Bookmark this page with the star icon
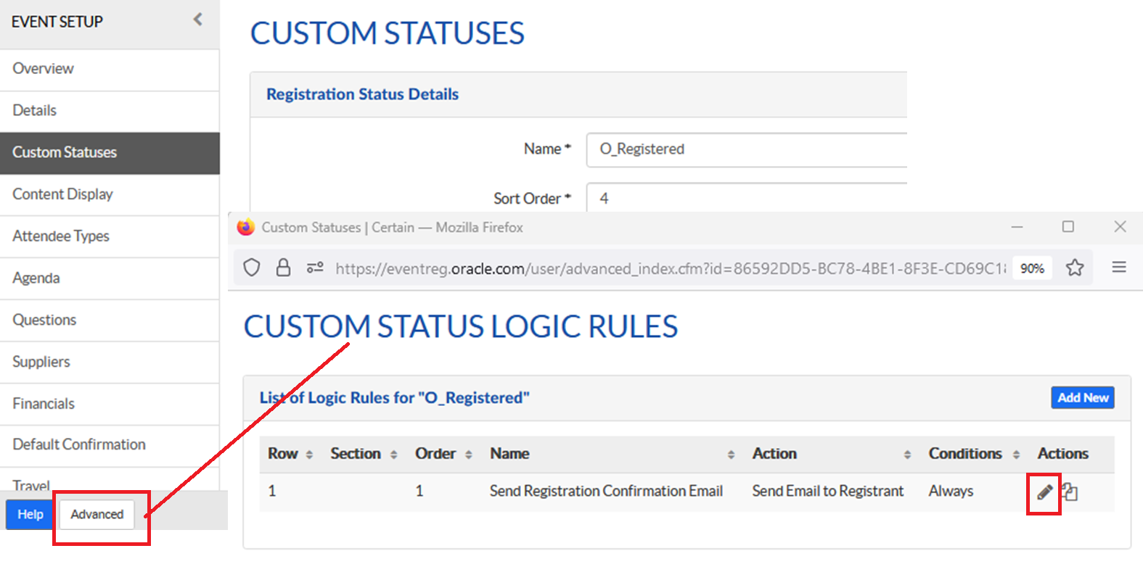The height and width of the screenshot is (580, 1143). coord(1075,268)
